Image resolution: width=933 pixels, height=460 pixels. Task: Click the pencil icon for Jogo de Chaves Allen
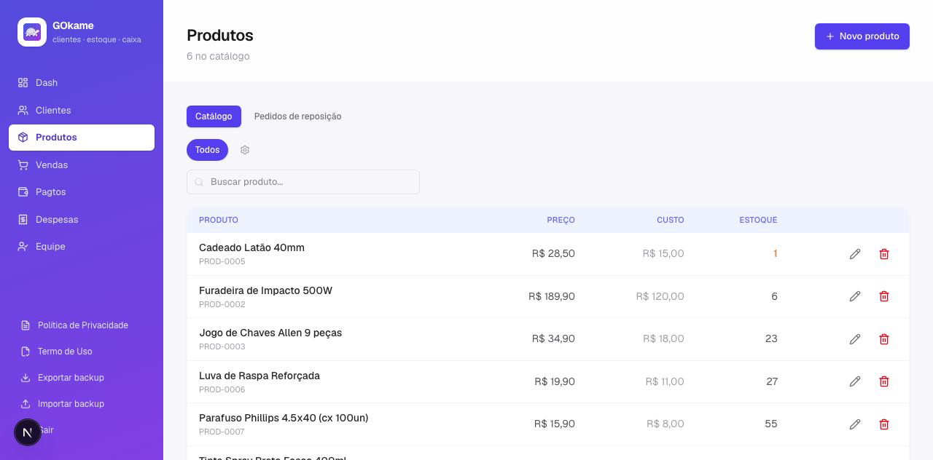coord(855,339)
